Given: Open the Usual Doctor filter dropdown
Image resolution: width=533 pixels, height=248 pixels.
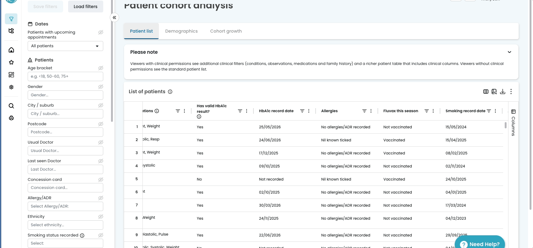Looking at the screenshot, I should tap(65, 151).
